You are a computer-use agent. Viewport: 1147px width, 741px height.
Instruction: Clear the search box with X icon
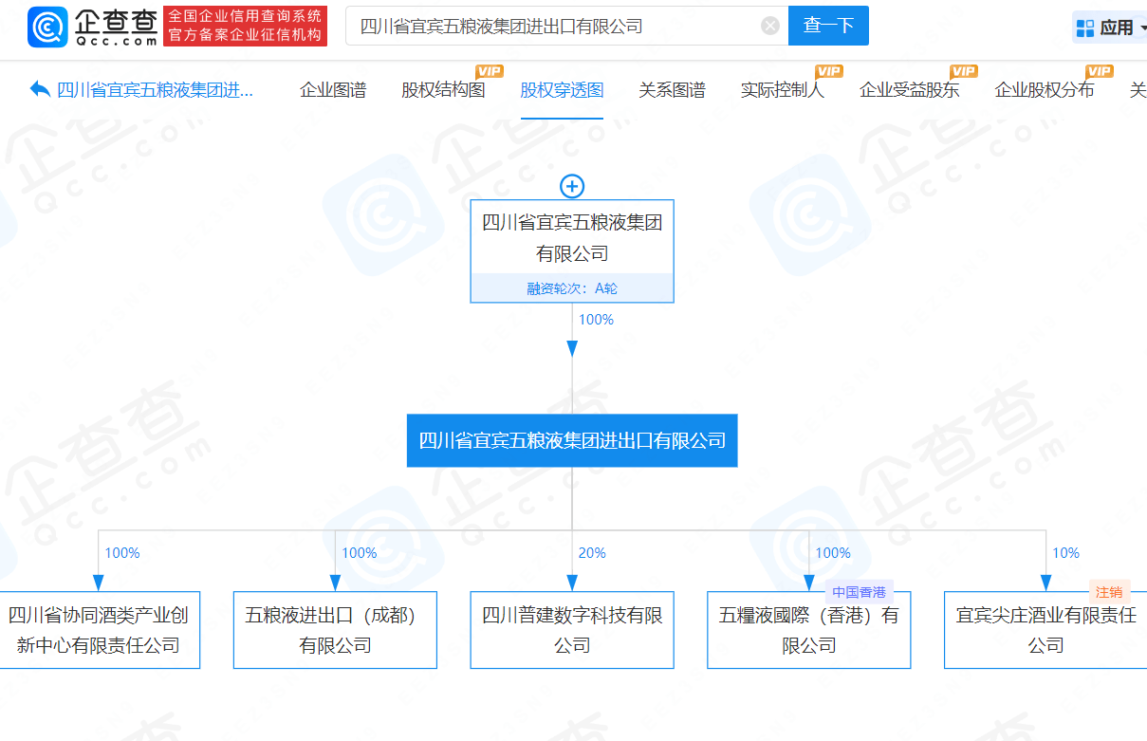tap(770, 26)
